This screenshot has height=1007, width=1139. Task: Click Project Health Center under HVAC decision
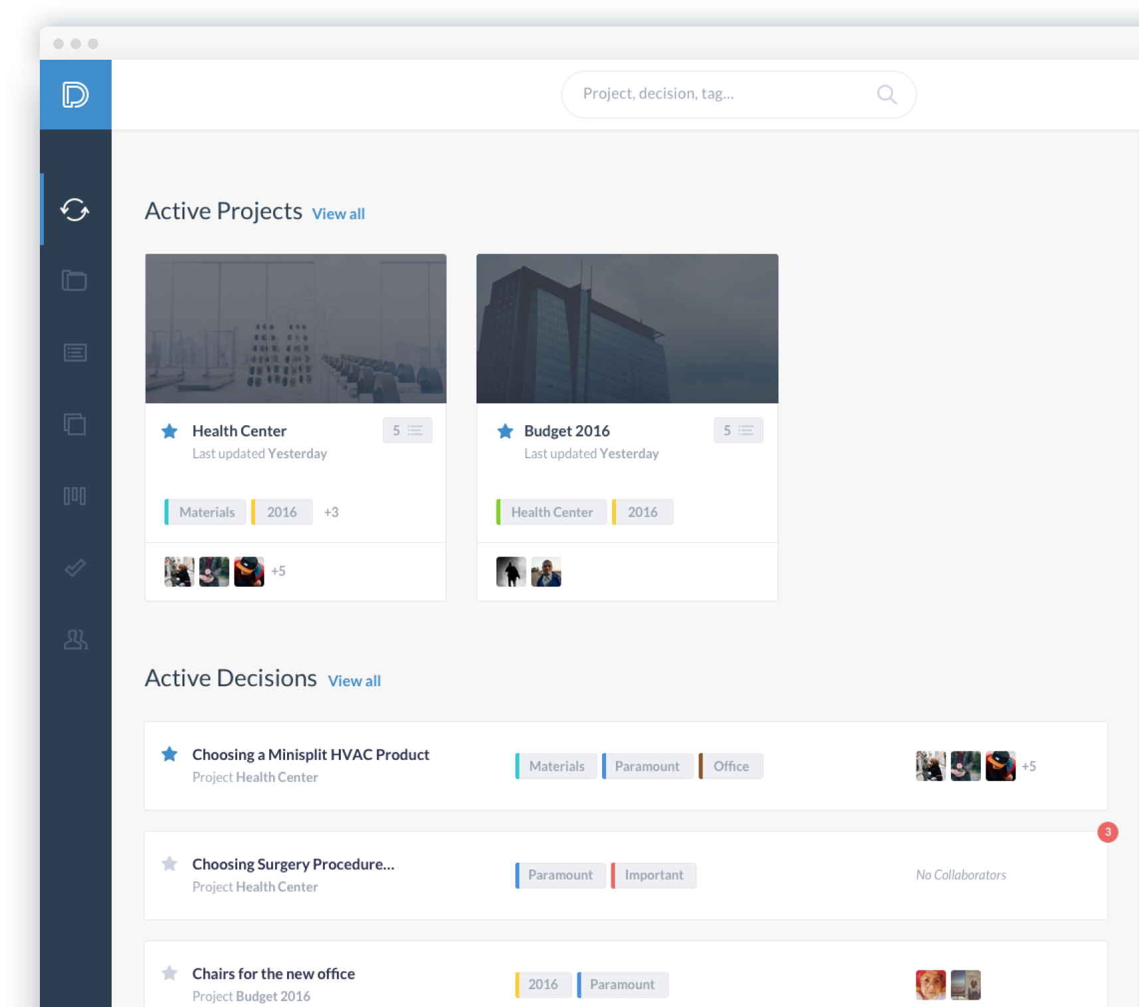255,777
